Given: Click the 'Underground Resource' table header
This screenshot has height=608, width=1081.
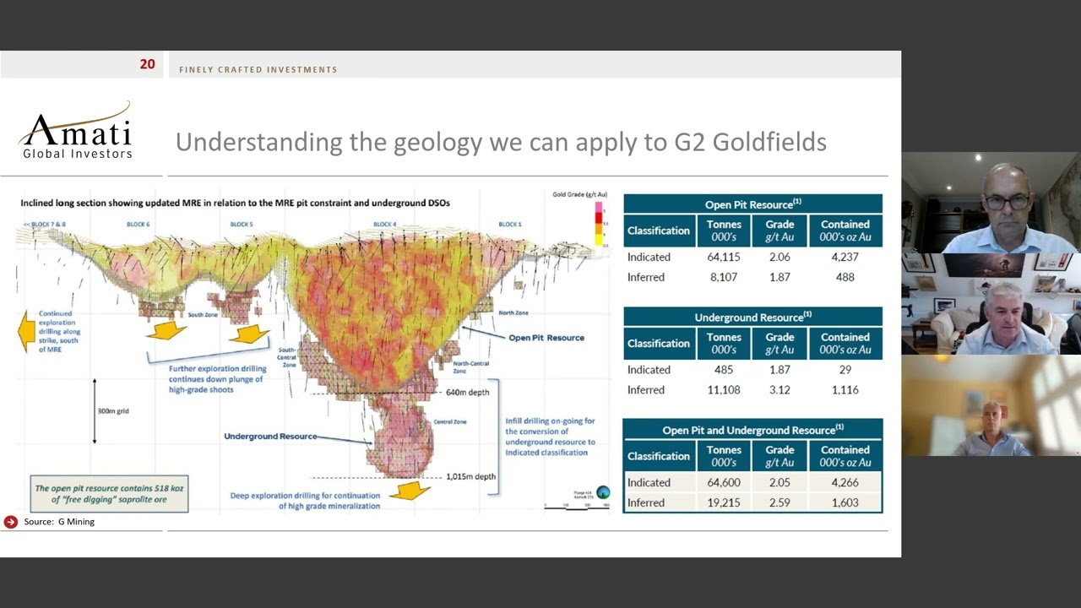Looking at the screenshot, I should point(752,317).
